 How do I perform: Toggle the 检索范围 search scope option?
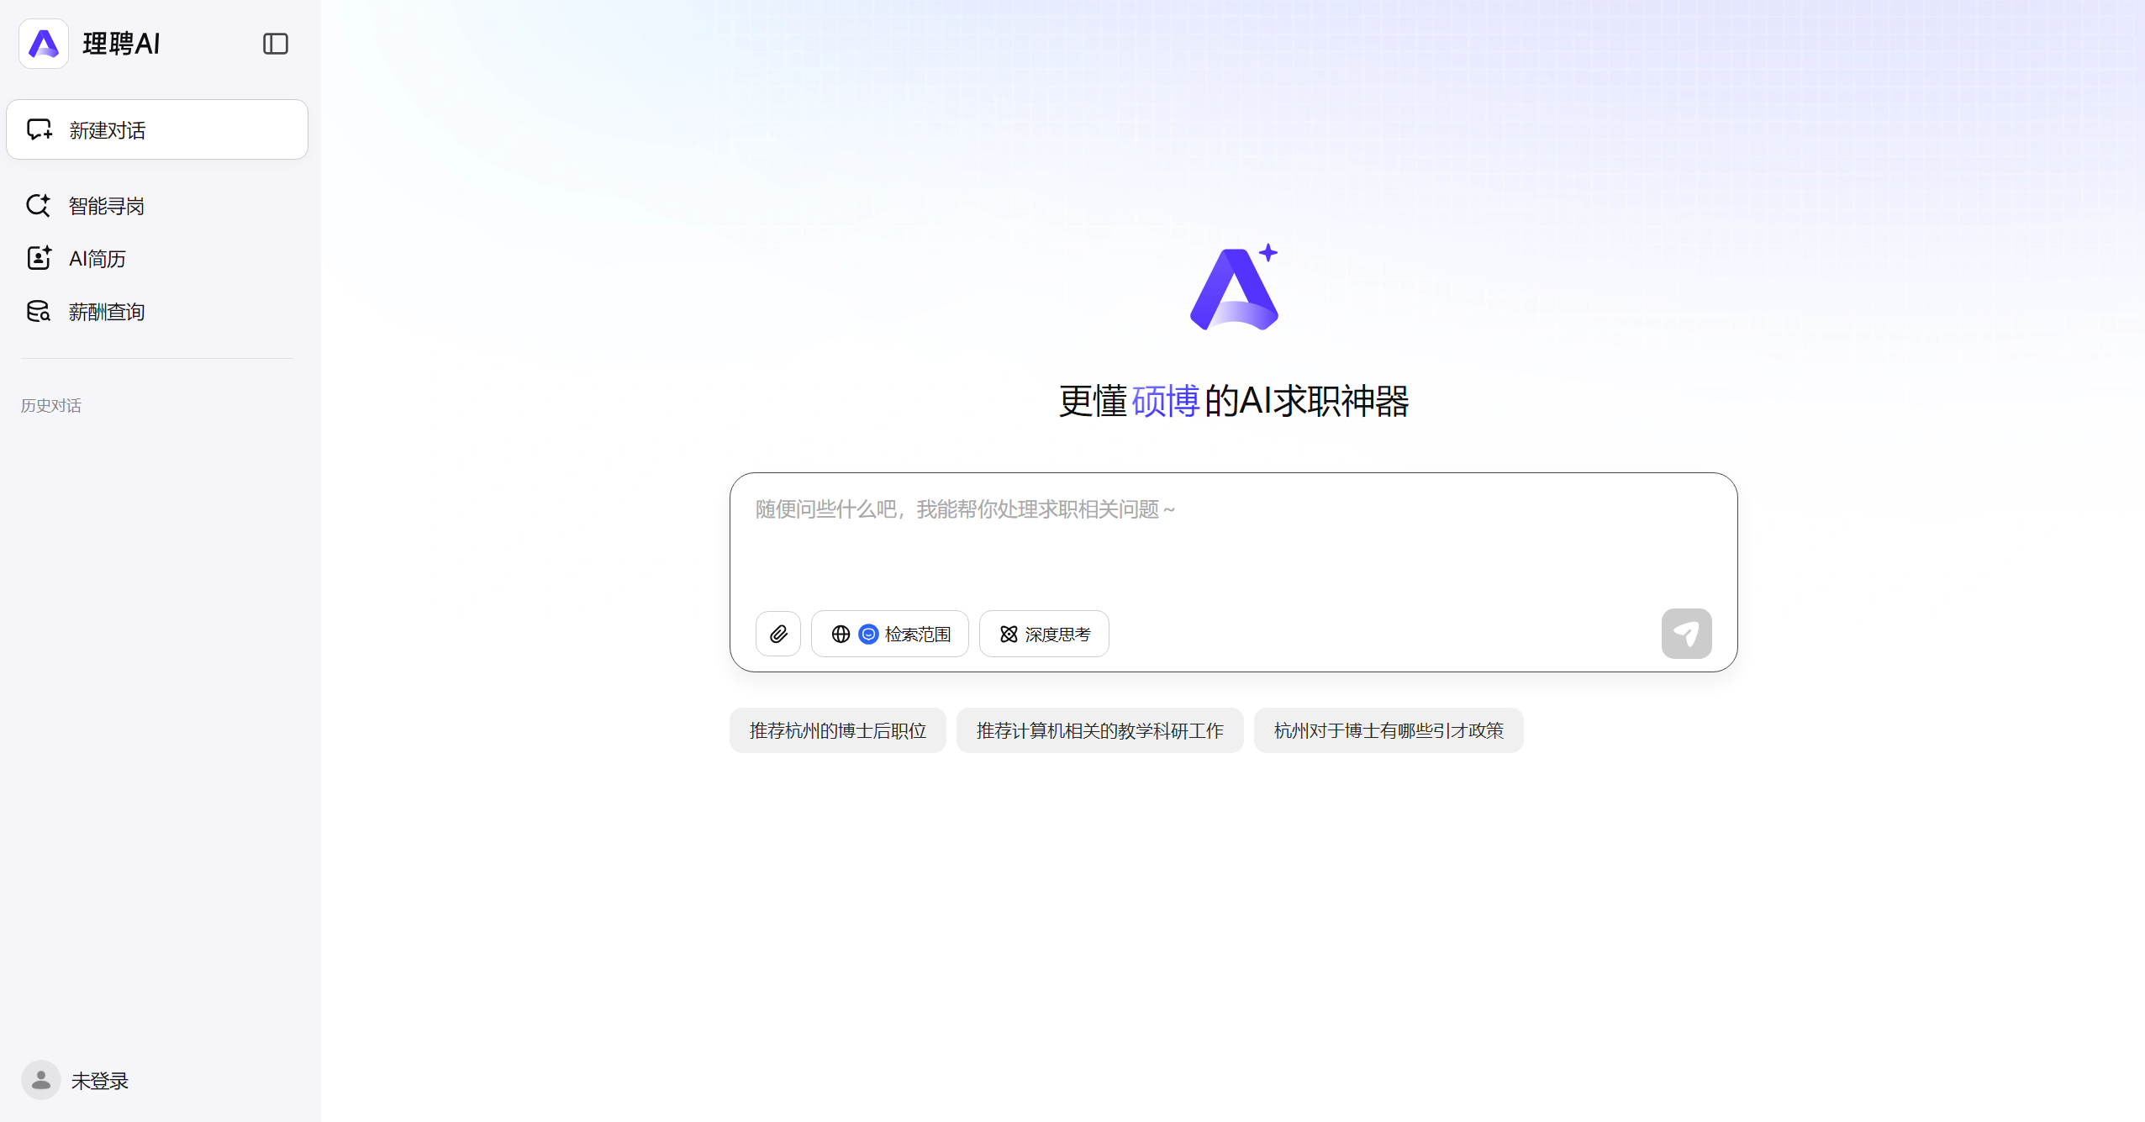(890, 634)
